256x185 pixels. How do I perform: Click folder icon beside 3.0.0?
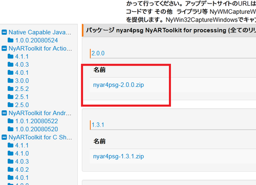coord(11,80)
